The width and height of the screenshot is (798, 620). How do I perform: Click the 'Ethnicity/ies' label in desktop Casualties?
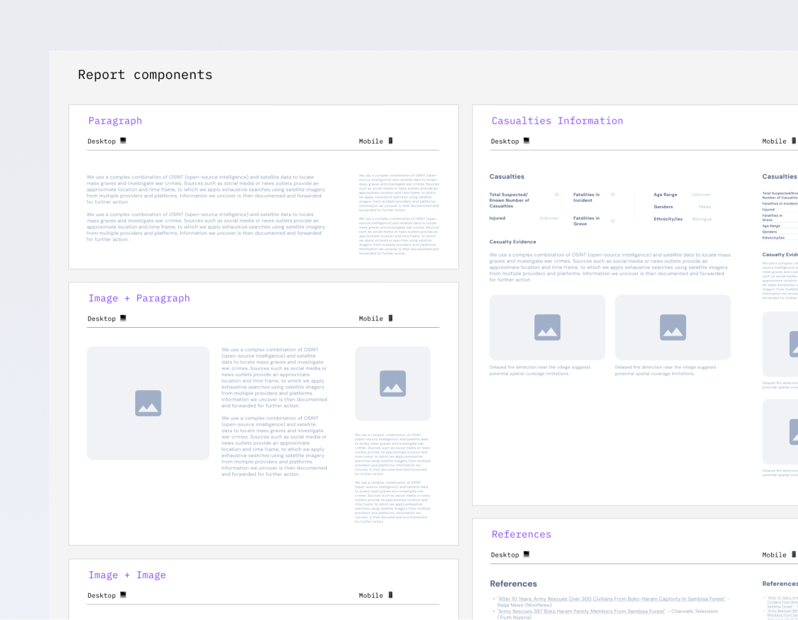pos(668,219)
